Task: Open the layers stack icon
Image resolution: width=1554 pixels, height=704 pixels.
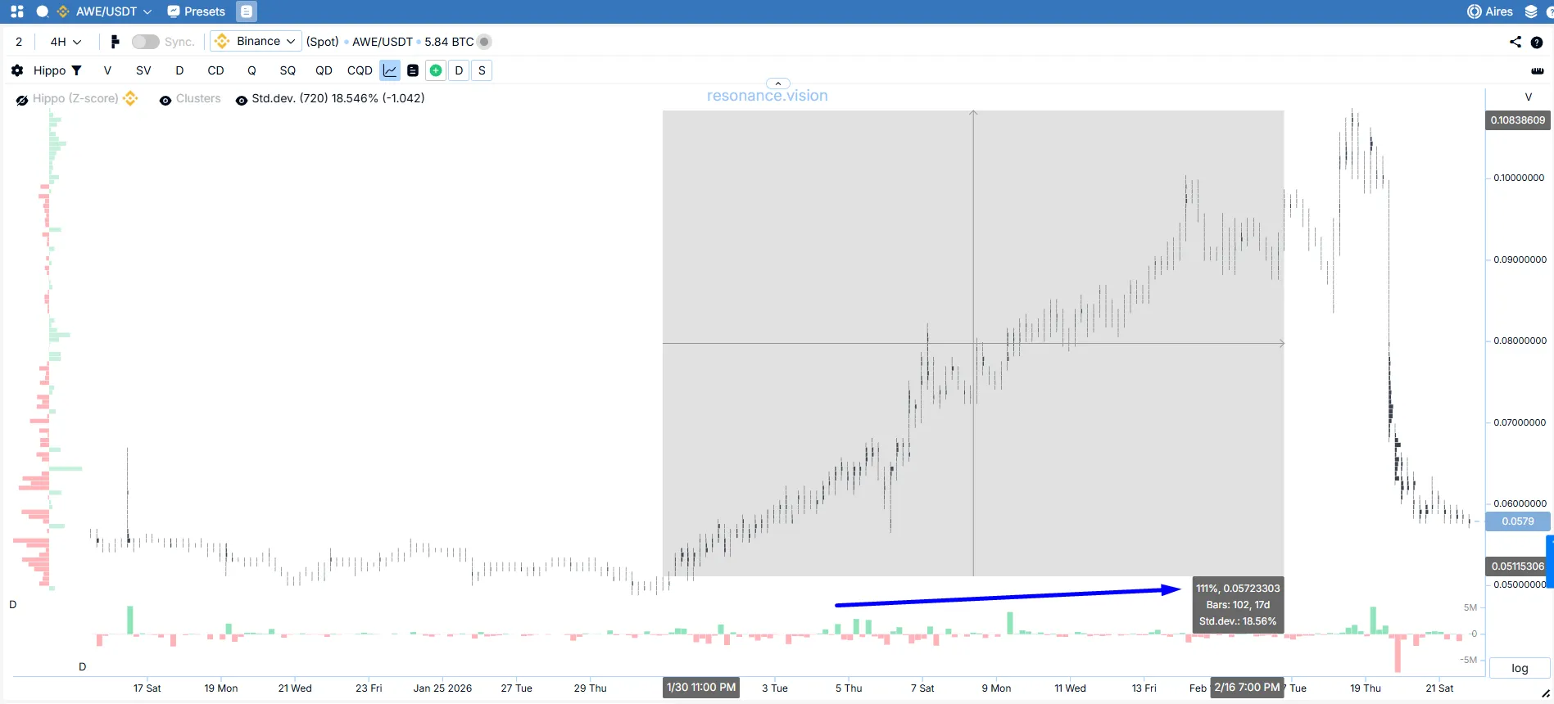Action: click(x=1530, y=11)
